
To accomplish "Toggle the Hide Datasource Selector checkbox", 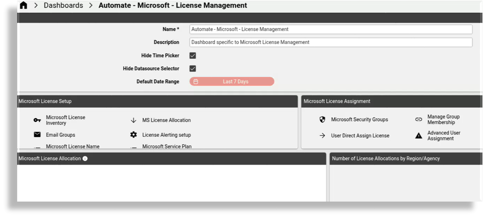I will coord(193,69).
